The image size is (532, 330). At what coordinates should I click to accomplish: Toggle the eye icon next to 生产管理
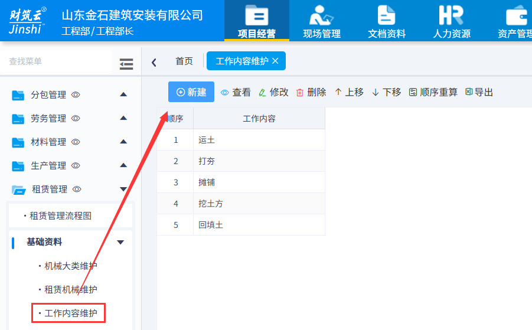(x=76, y=165)
